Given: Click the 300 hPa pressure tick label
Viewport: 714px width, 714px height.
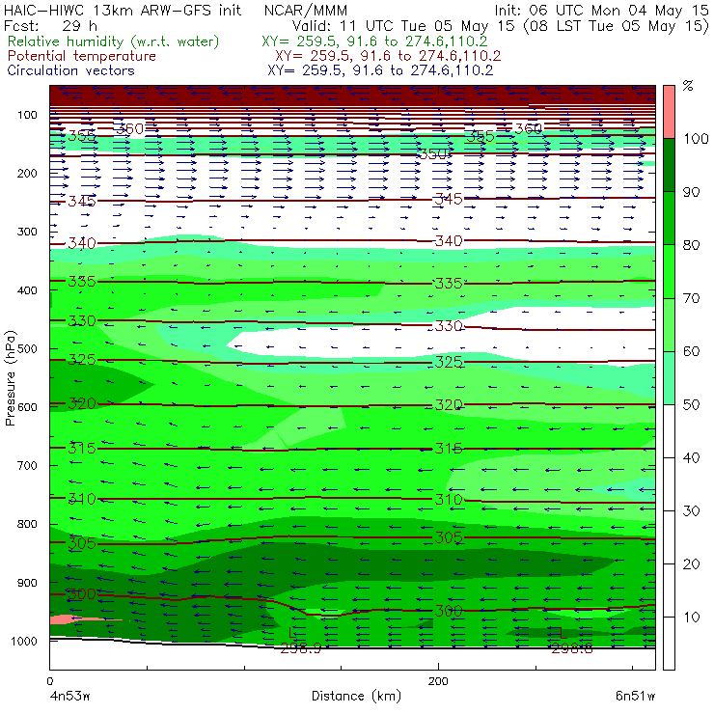Looking at the screenshot, I should (27, 232).
